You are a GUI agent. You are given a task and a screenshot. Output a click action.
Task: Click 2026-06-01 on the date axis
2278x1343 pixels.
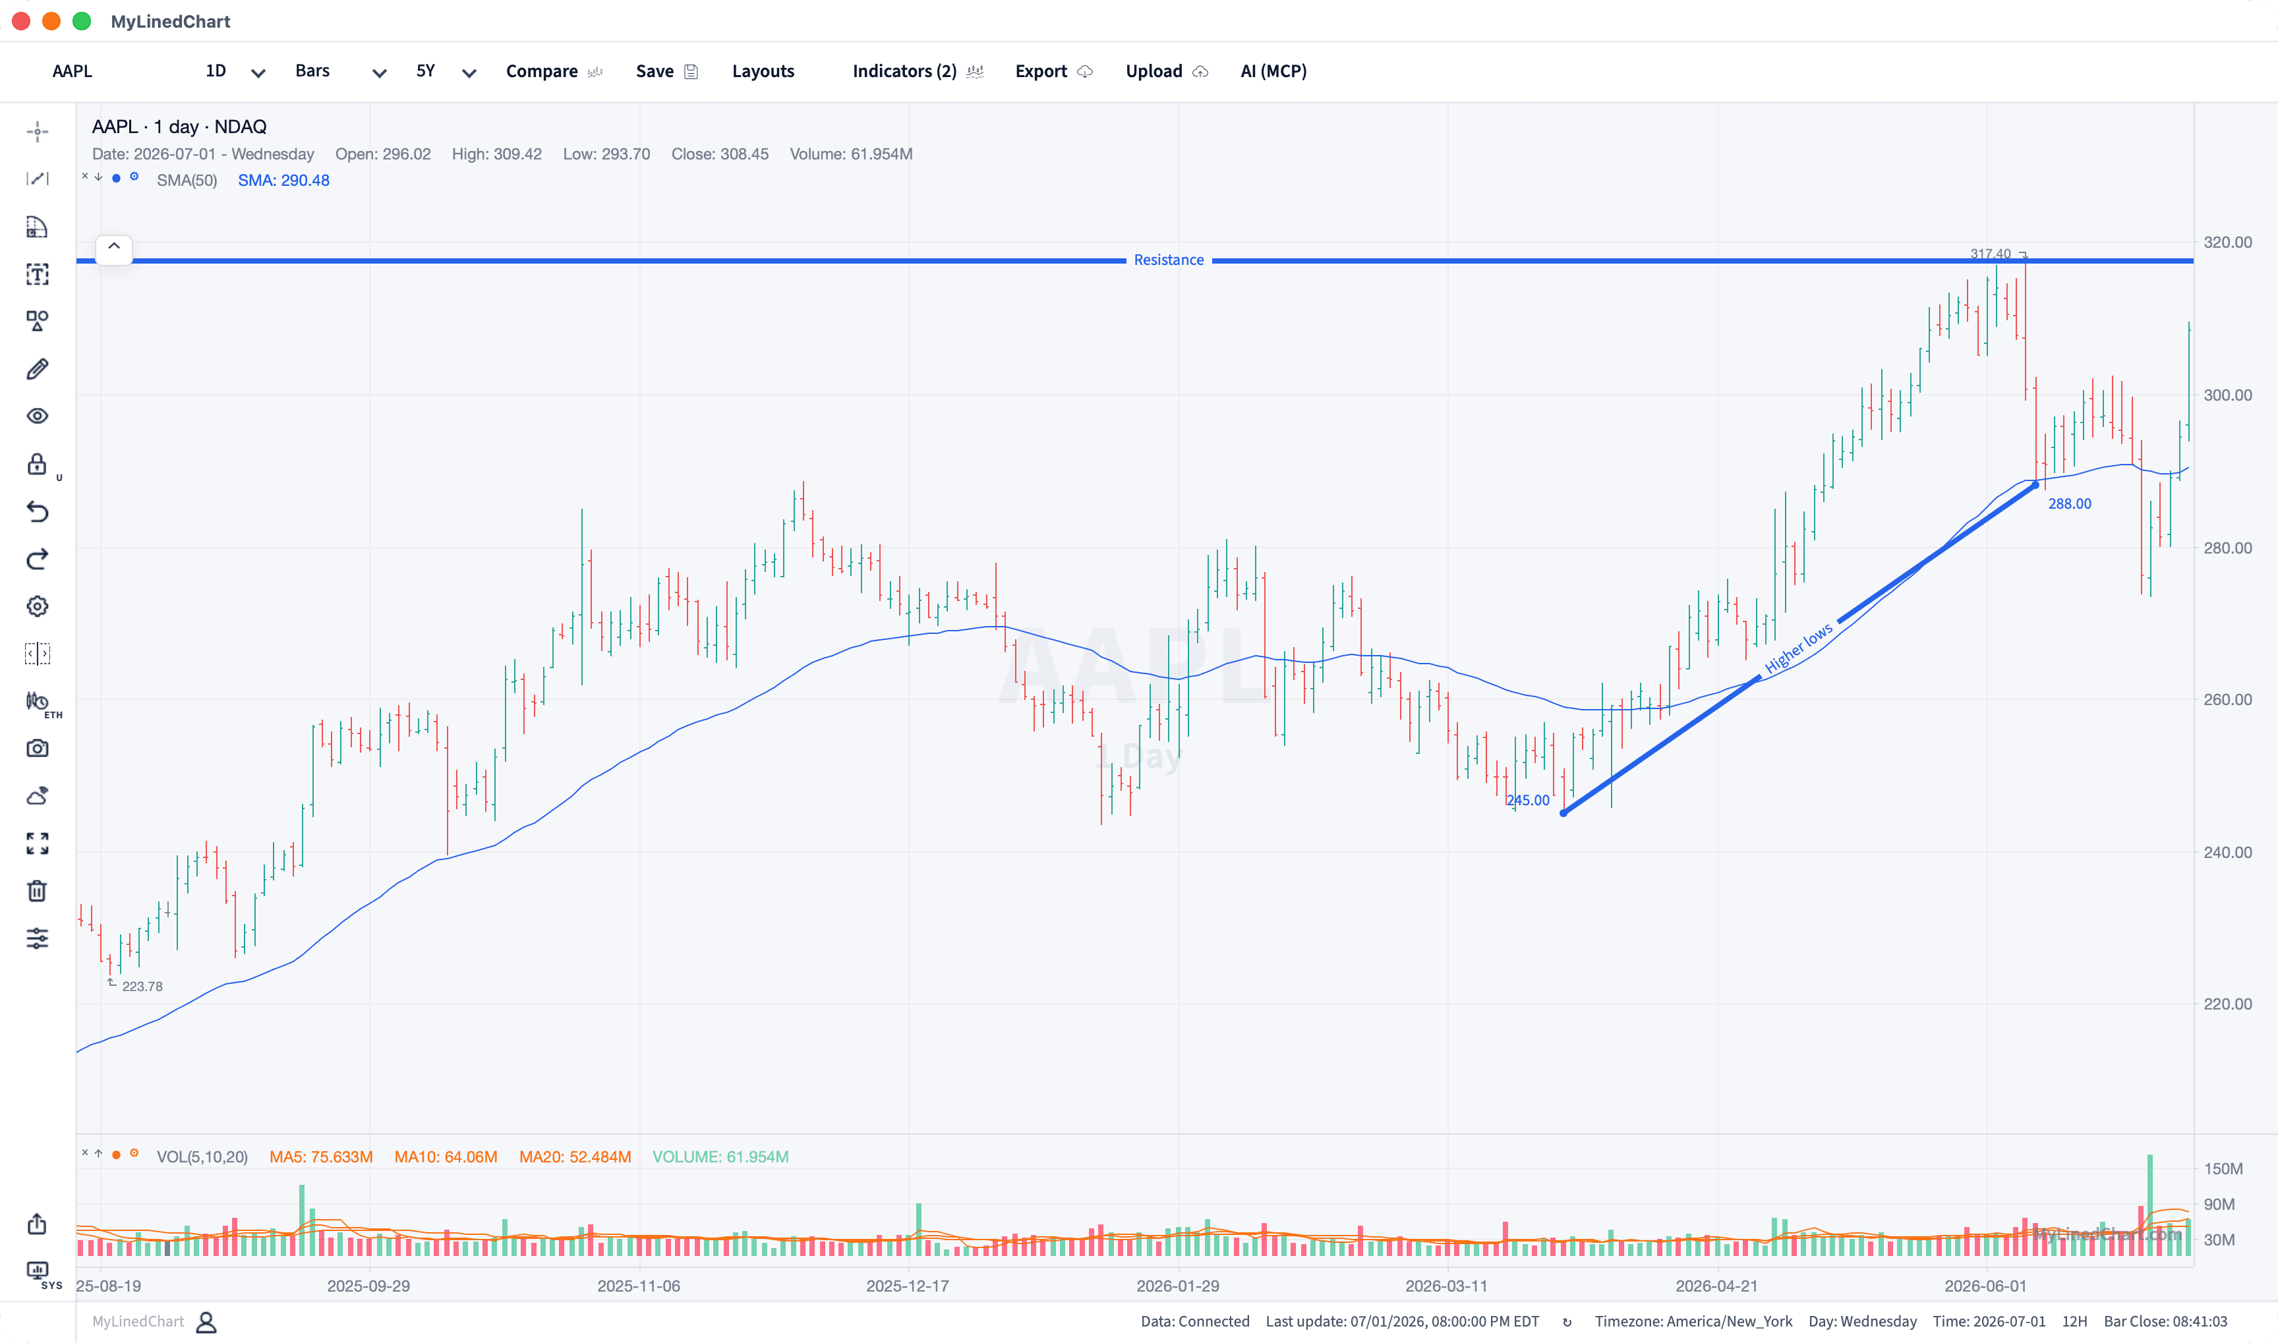(x=1986, y=1286)
